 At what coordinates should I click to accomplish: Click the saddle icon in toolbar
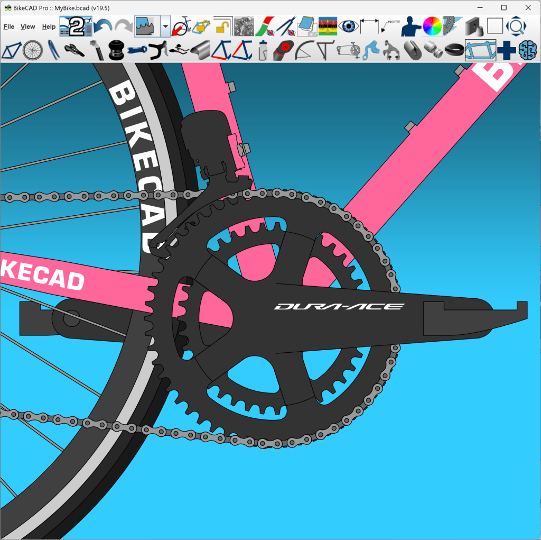click(x=74, y=50)
